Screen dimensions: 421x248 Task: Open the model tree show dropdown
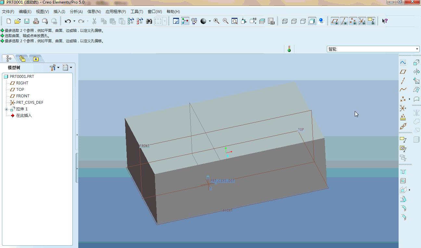coord(67,68)
